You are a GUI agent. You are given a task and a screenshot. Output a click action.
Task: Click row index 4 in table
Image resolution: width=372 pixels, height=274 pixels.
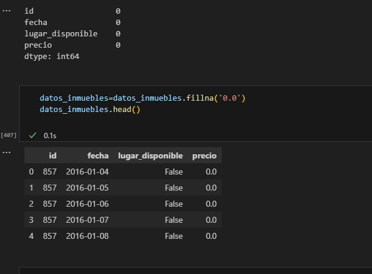31,236
